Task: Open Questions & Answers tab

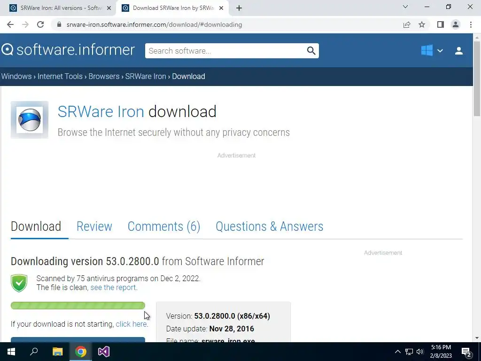Action: coord(269,227)
